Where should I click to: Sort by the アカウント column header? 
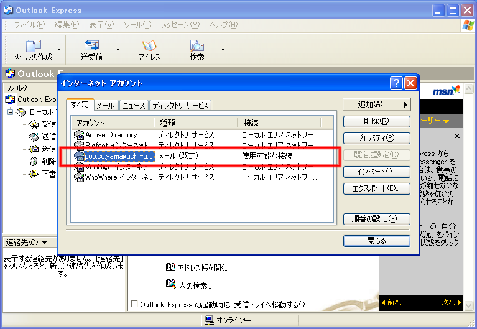click(x=113, y=123)
